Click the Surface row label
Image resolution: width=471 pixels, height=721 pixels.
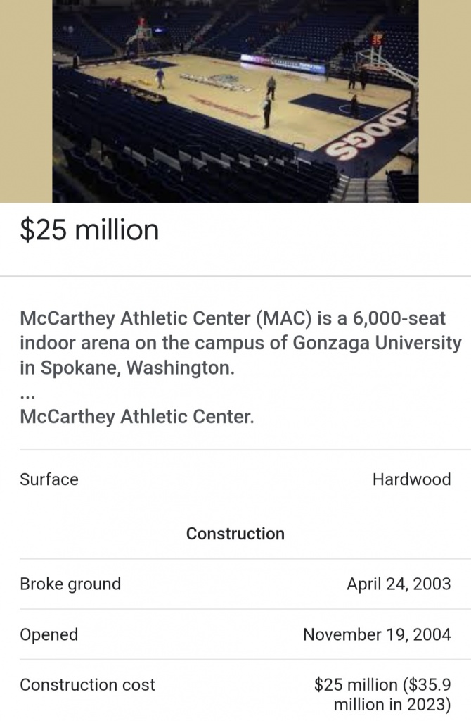(49, 479)
